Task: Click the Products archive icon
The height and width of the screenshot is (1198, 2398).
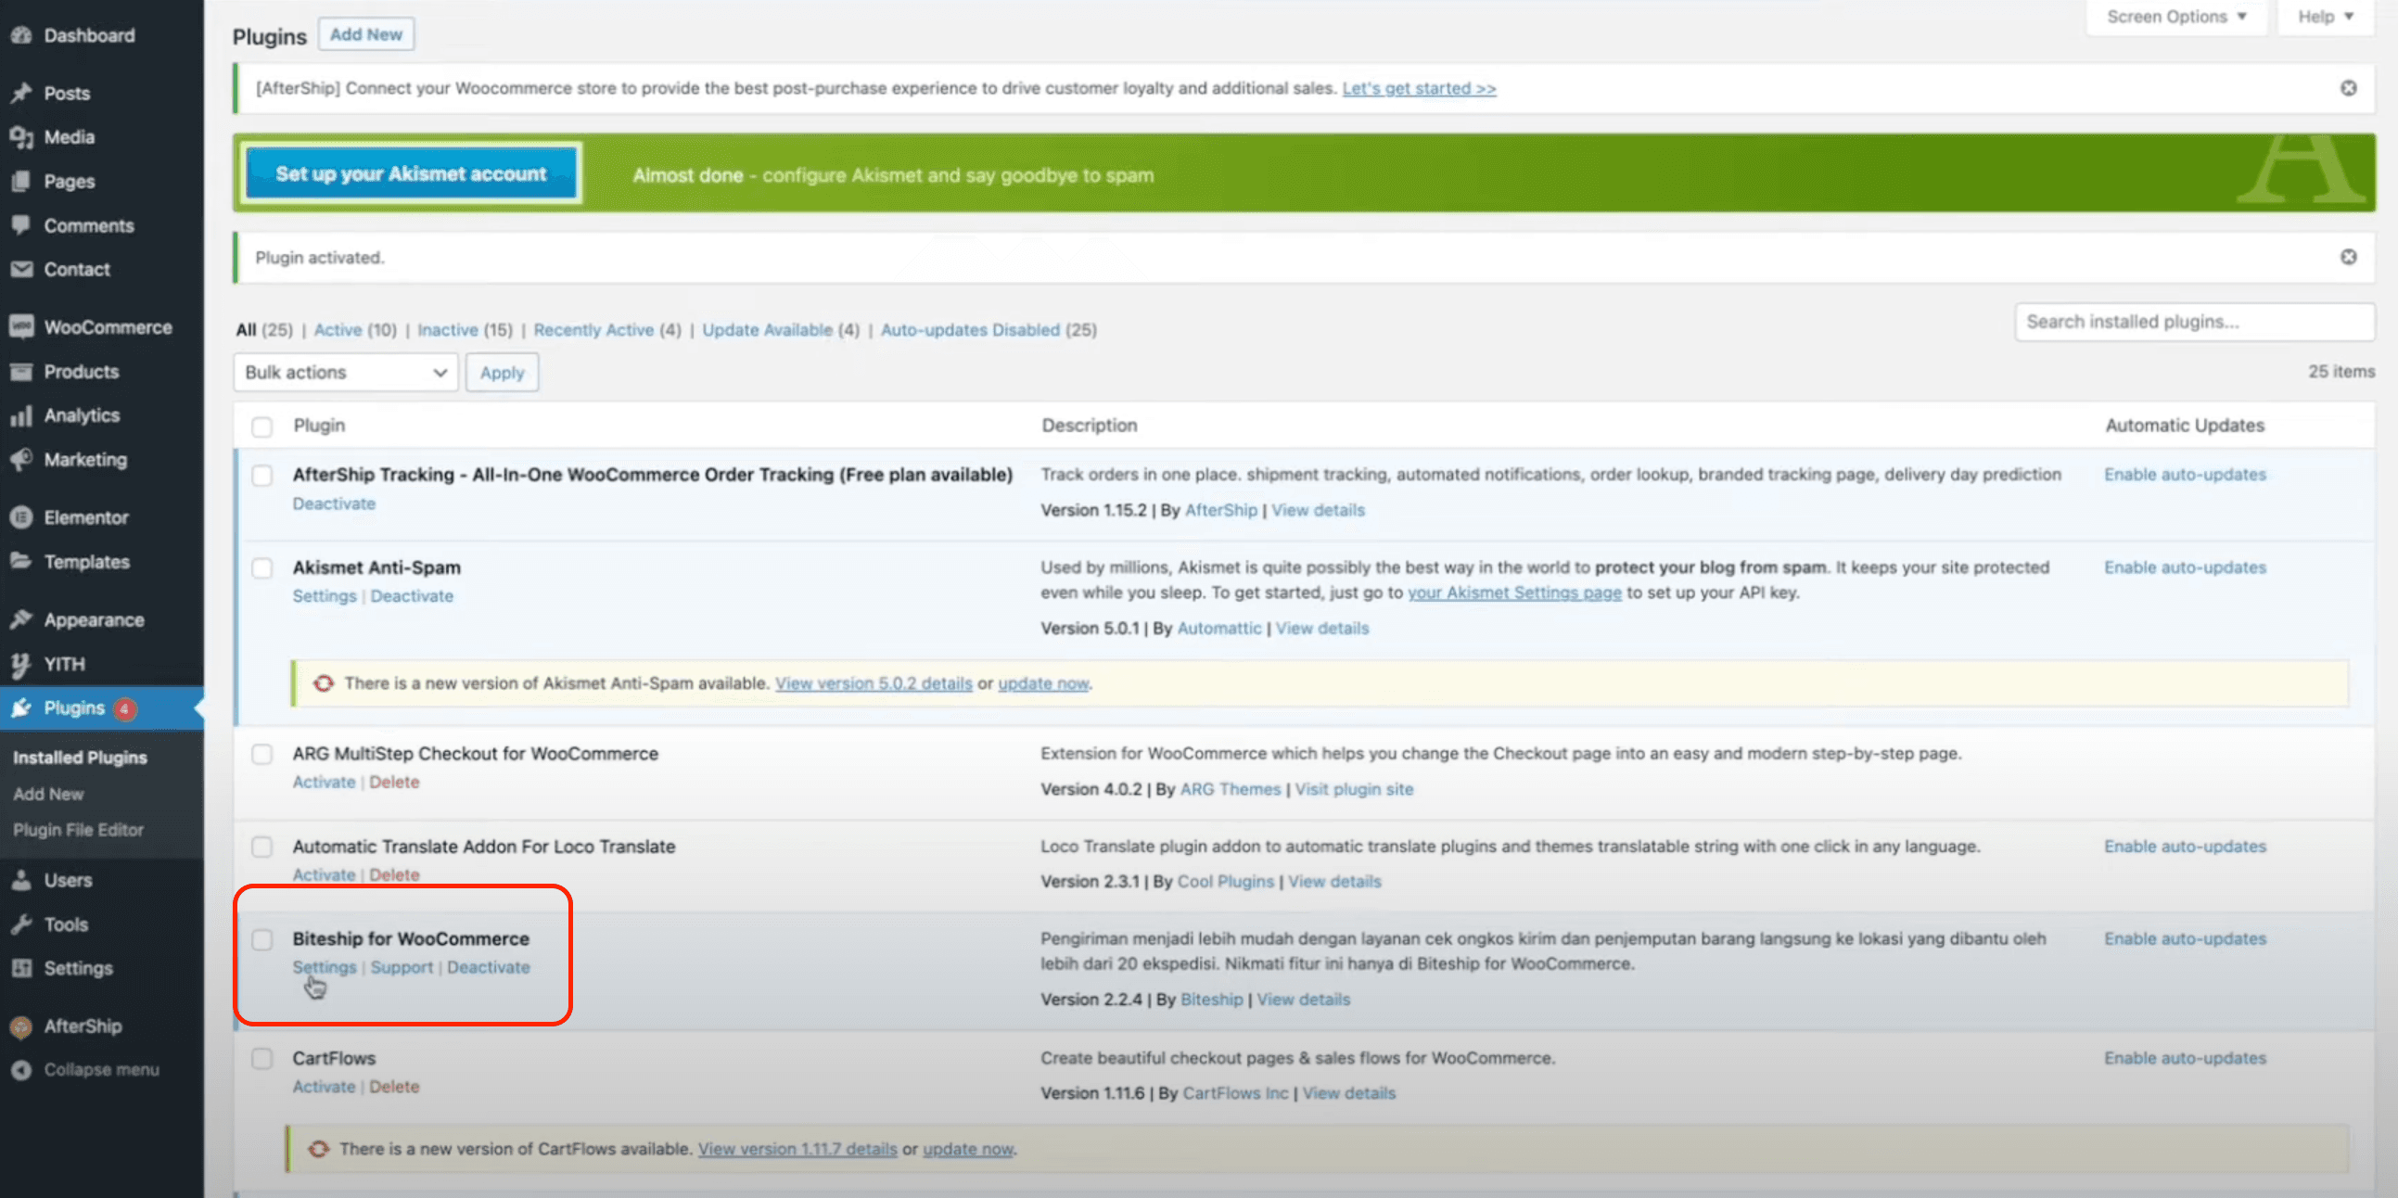Action: pos(21,372)
